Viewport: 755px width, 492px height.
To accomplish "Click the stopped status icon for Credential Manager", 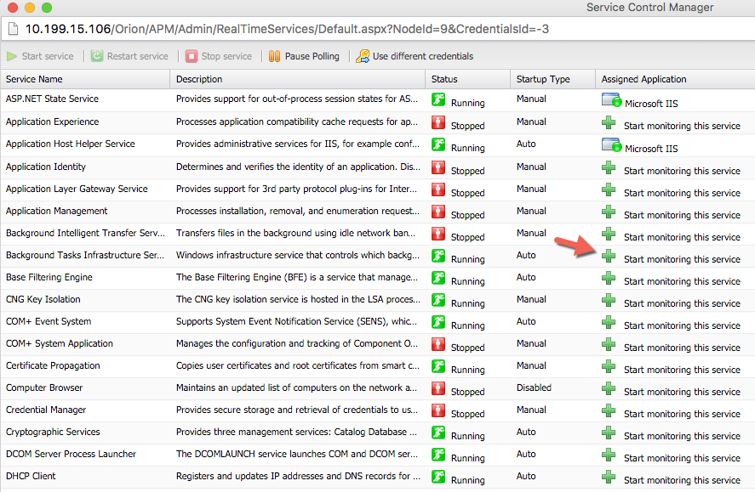I will 438,410.
